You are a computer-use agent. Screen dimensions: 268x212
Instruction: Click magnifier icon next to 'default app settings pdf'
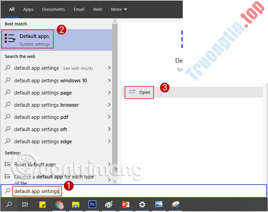(7, 117)
